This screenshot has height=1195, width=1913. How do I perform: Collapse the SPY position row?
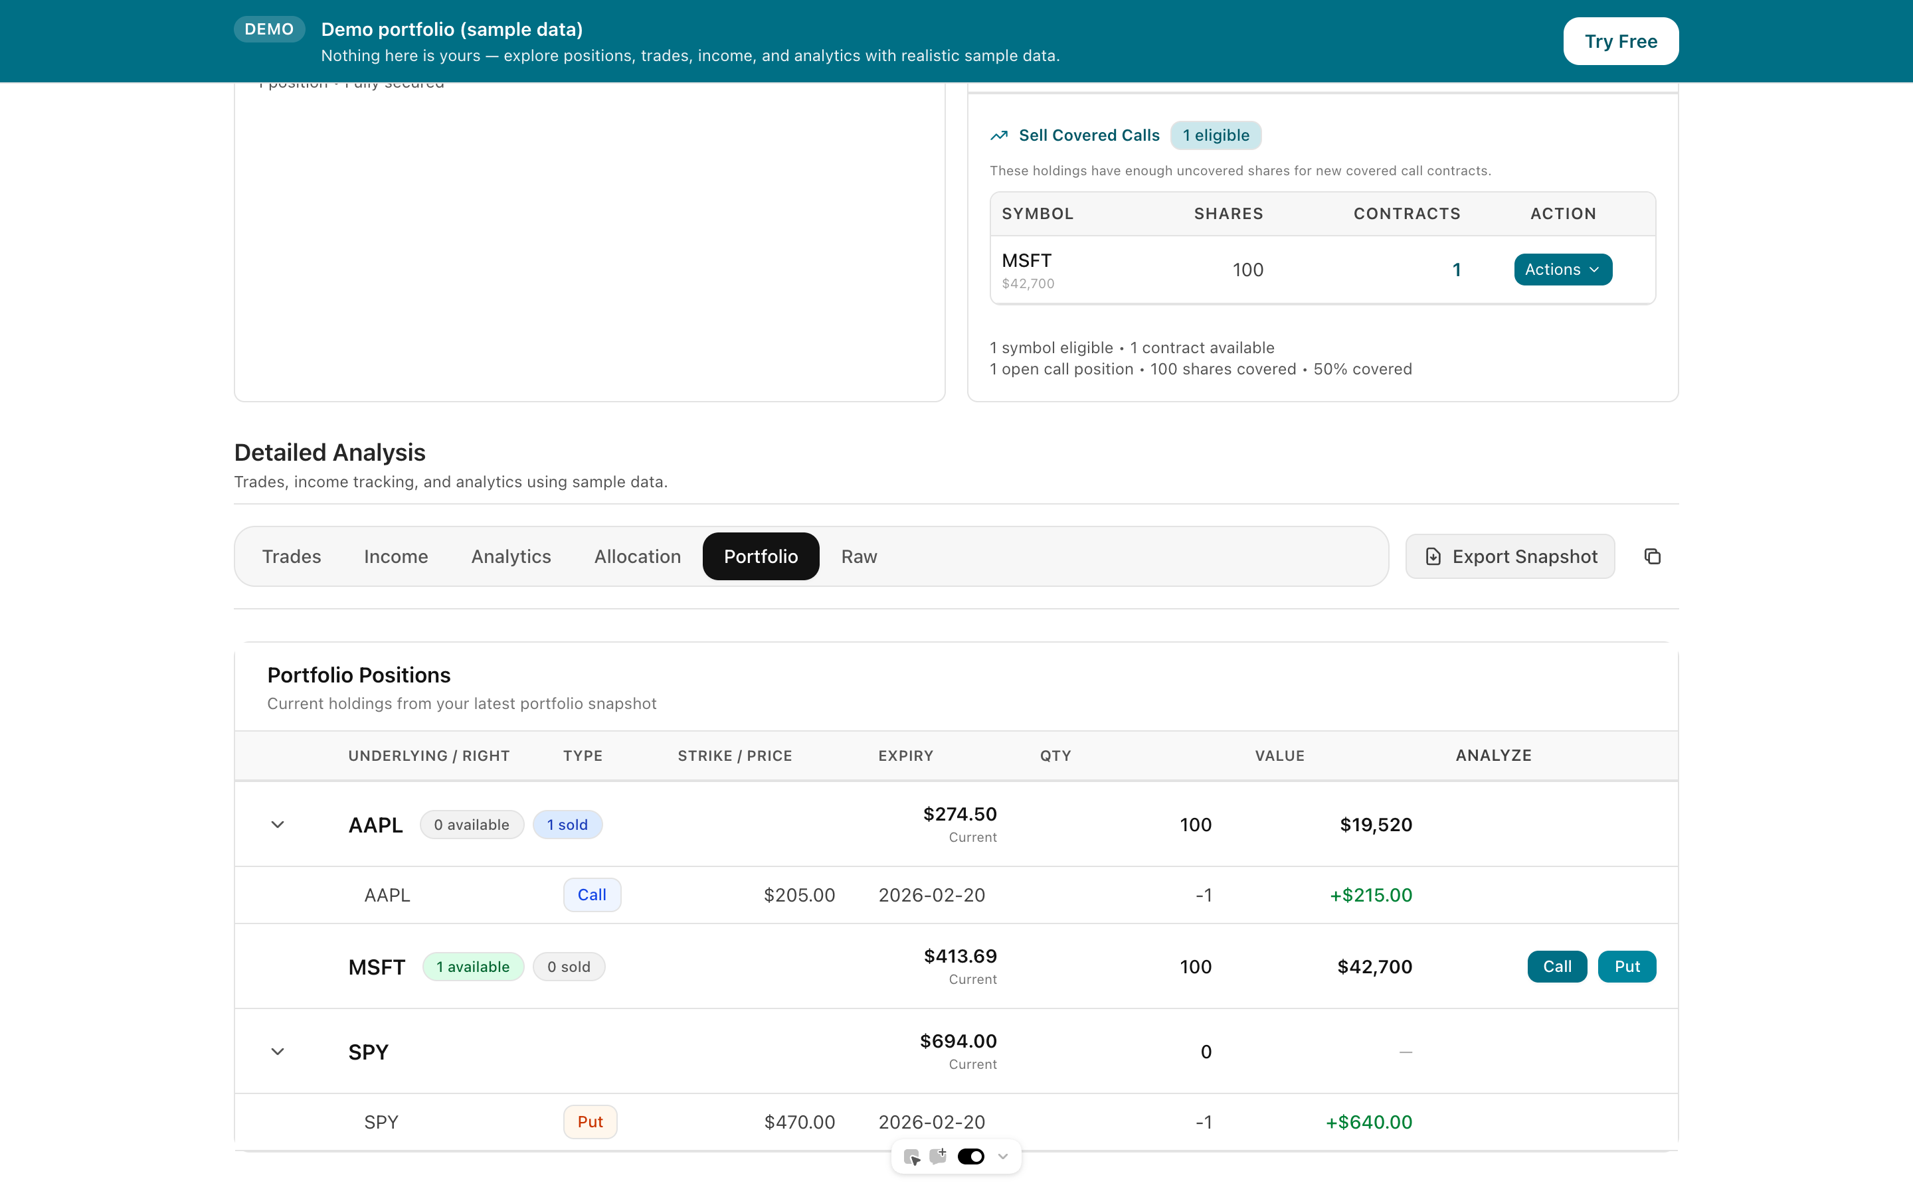[278, 1051]
